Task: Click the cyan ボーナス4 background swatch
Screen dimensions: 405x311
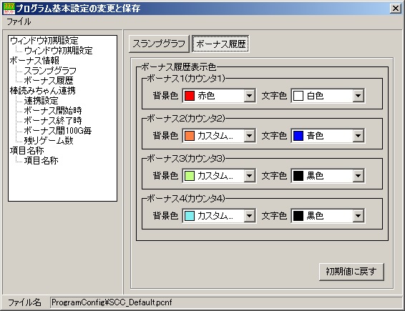Action: pos(190,216)
